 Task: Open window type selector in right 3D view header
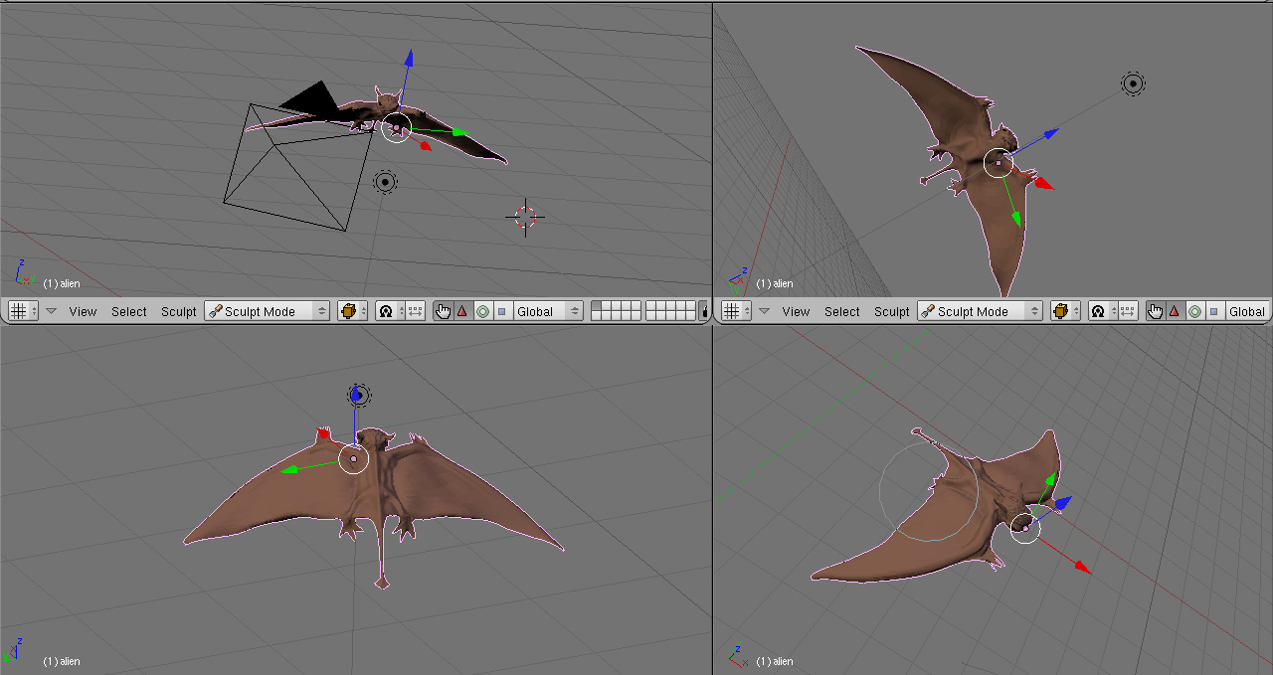click(x=736, y=311)
